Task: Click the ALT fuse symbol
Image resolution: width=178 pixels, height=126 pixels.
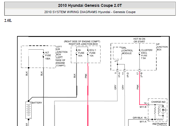Action: [x=43, y=55]
